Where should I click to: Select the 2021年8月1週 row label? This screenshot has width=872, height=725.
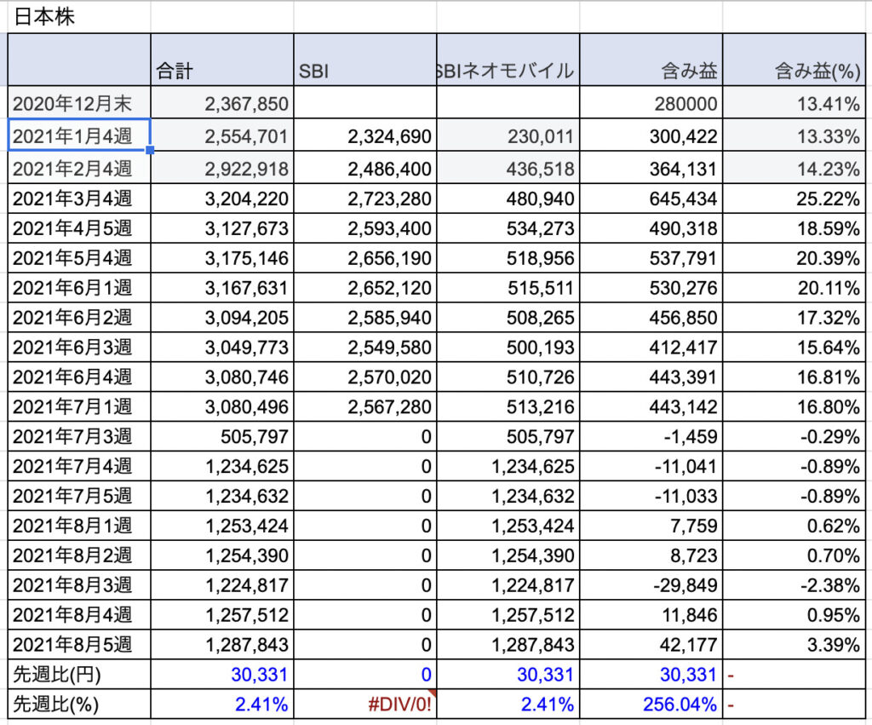[x=79, y=526]
